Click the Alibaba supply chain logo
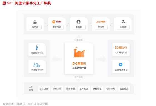 [101, 22]
